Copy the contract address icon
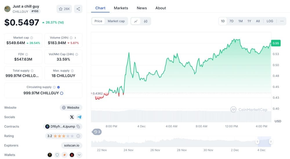Image resolution: width=290 pixels, height=159 pixels. 78,127
